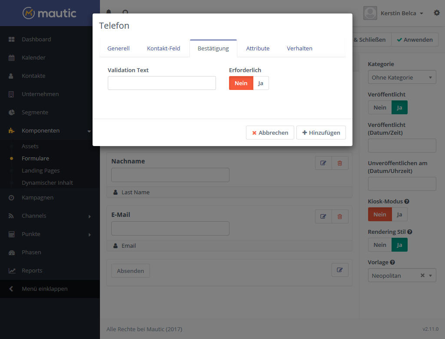Open the Kategorie dropdown
445x339 pixels.
click(402, 77)
